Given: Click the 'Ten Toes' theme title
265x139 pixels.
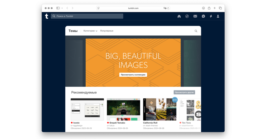Looking at the screenshot, I should pyautogui.click(x=186, y=123).
